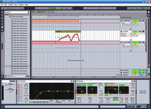
Task: Solo the 3 Drum Rack track
Action: (140, 42)
